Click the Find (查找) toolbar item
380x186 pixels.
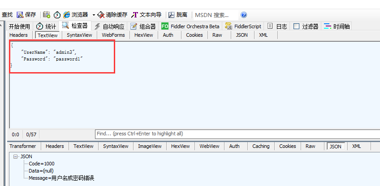click(7, 15)
